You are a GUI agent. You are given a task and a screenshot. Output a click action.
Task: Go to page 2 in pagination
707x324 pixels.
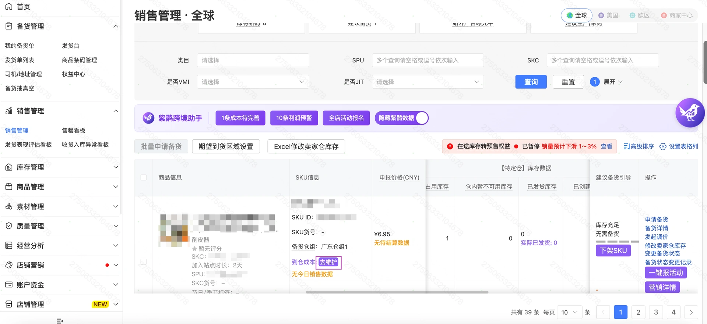click(x=638, y=312)
